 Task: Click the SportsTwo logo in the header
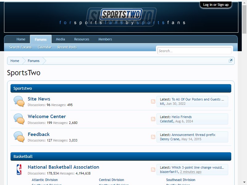coord(121,14)
